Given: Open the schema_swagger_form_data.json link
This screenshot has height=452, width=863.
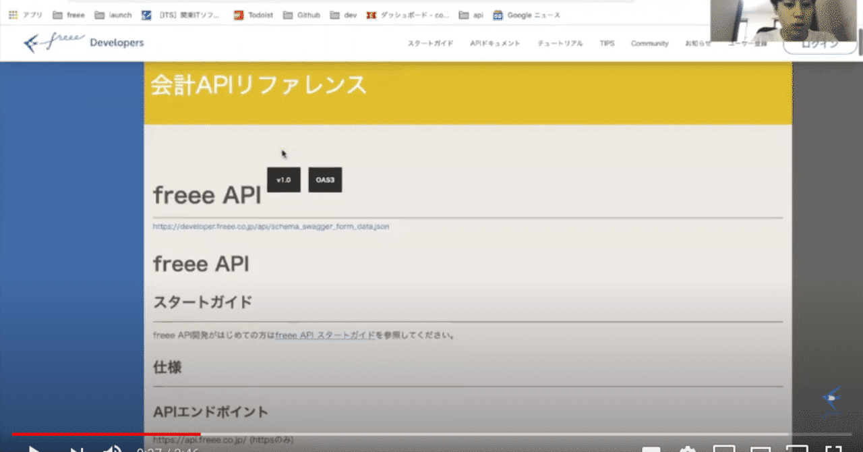Looking at the screenshot, I should pyautogui.click(x=271, y=226).
